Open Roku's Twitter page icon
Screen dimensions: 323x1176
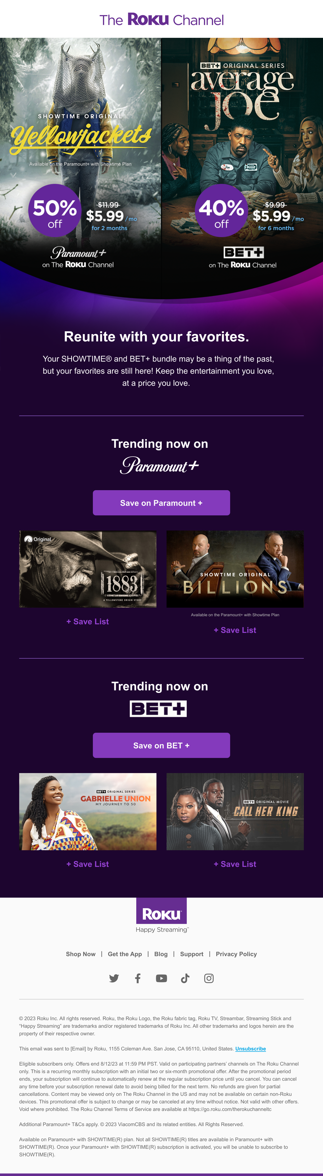point(114,978)
